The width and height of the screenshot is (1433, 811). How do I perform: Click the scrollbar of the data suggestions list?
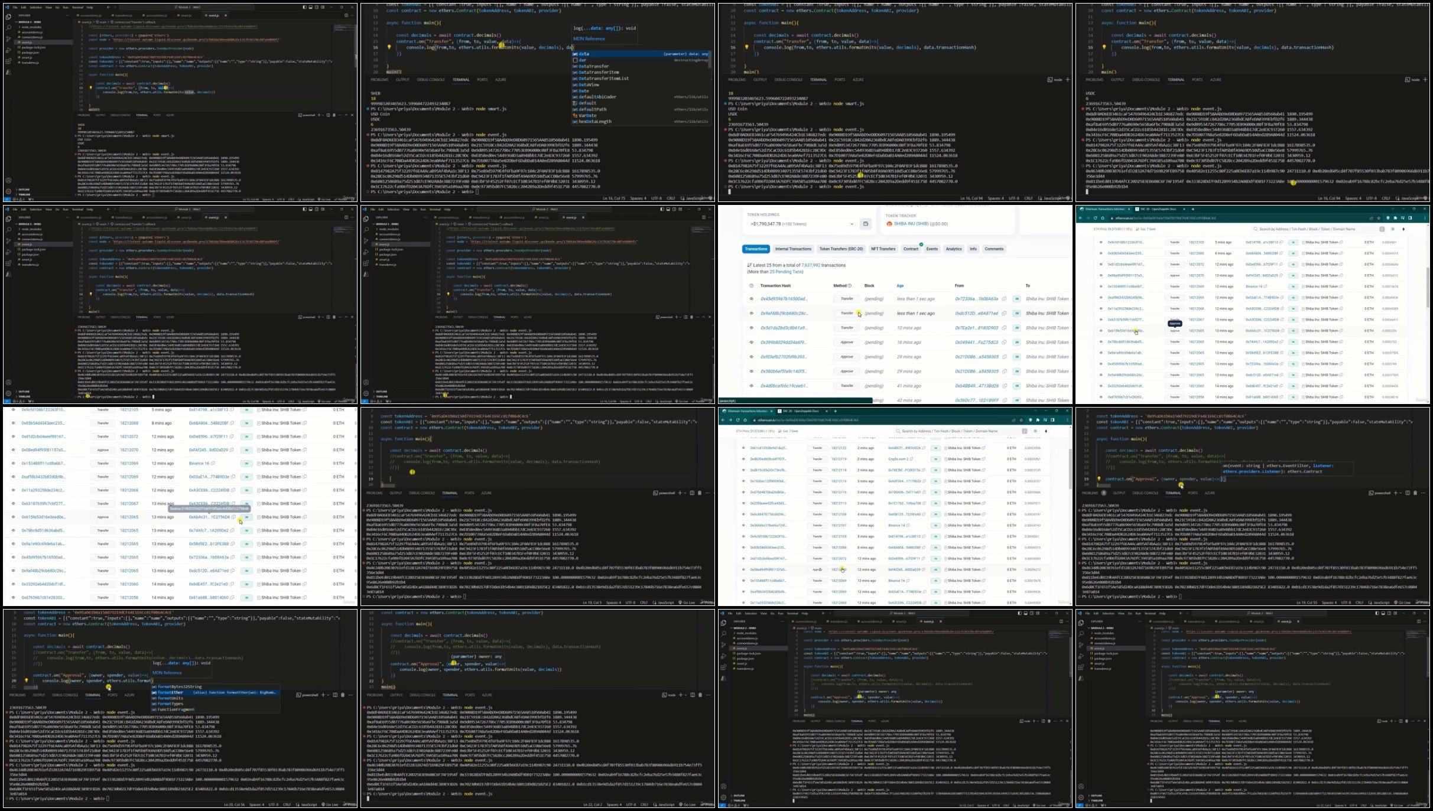[x=711, y=60]
